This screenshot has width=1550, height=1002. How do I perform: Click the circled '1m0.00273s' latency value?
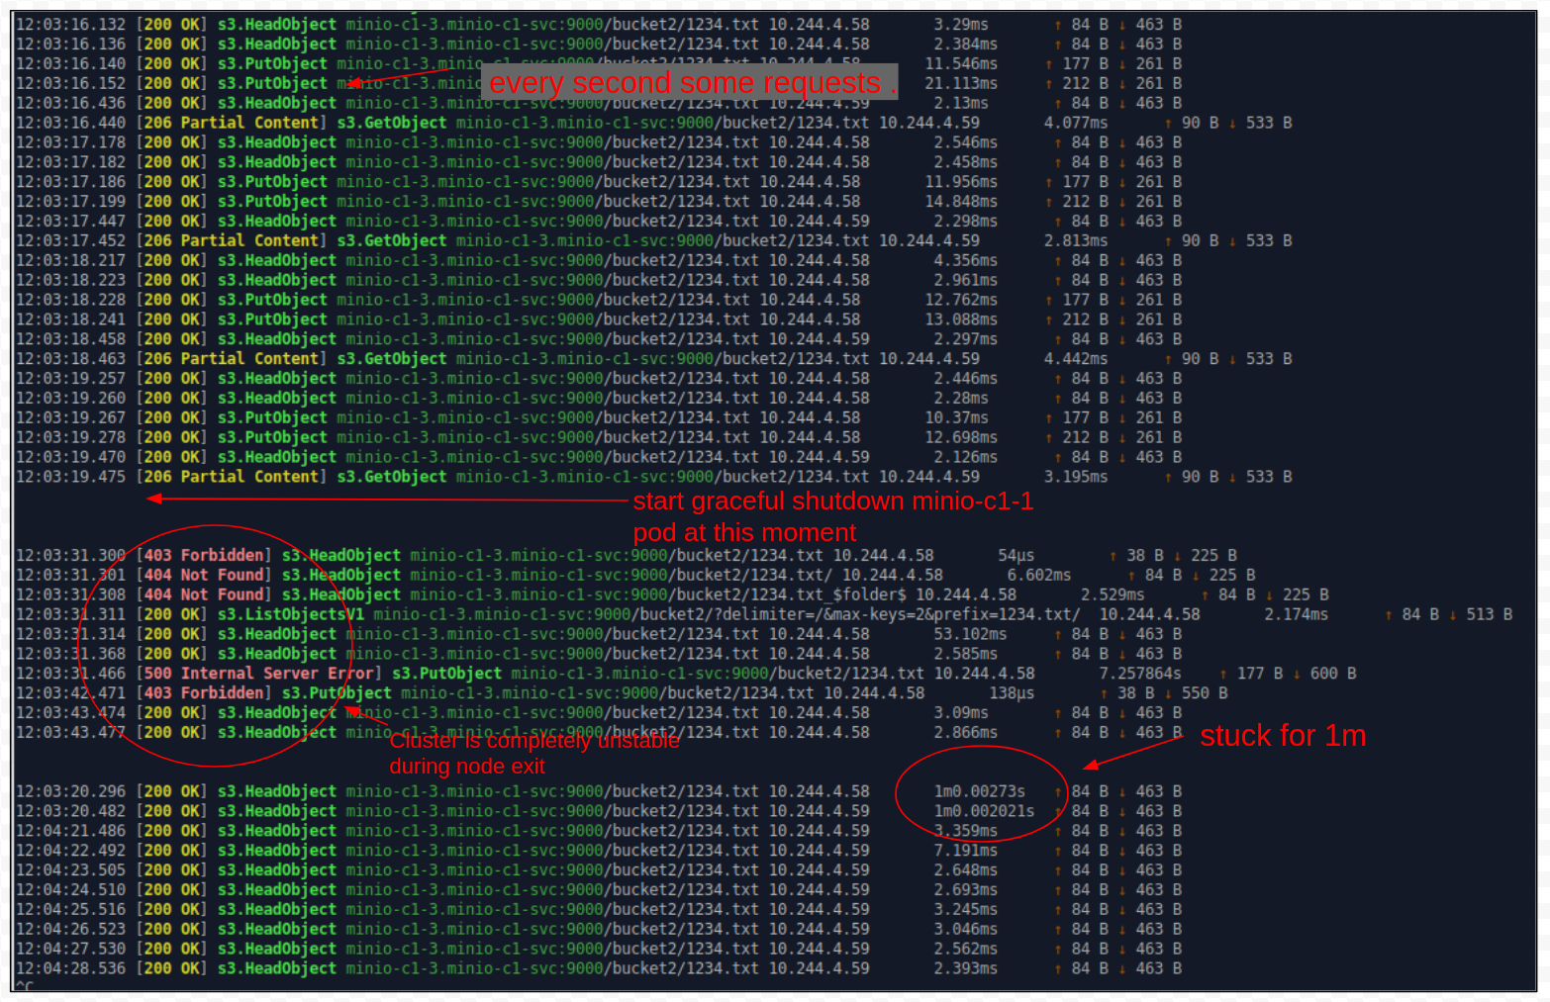pyautogui.click(x=979, y=790)
